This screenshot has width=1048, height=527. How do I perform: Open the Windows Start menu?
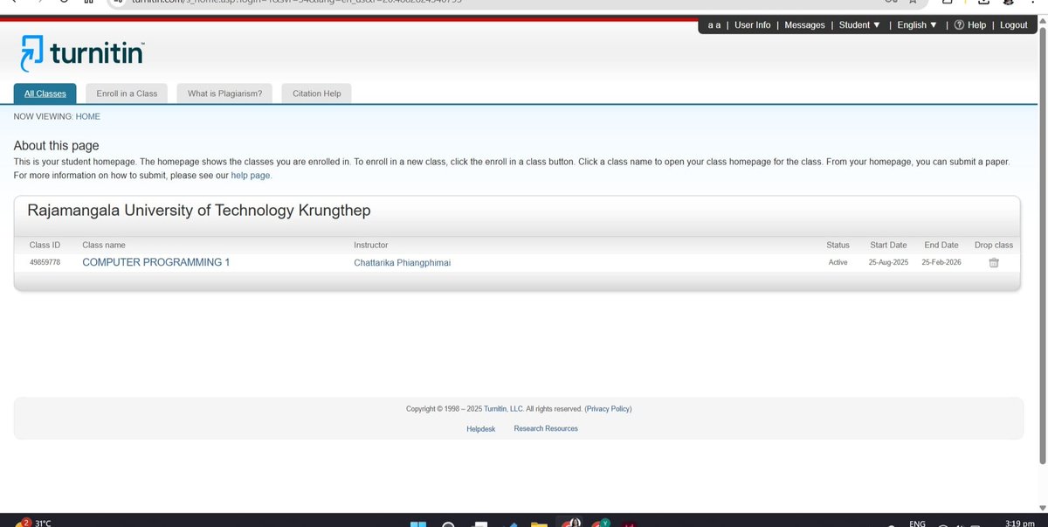click(418, 524)
